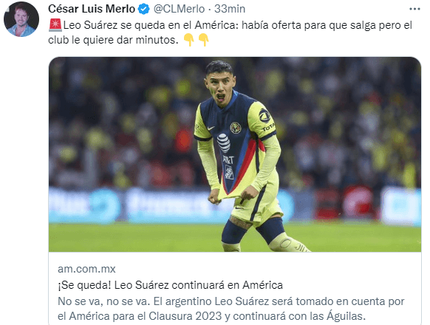Image resolution: width=430 pixels, height=325 pixels.
Task: Open the César Luis Merlo display name
Action: (x=92, y=9)
